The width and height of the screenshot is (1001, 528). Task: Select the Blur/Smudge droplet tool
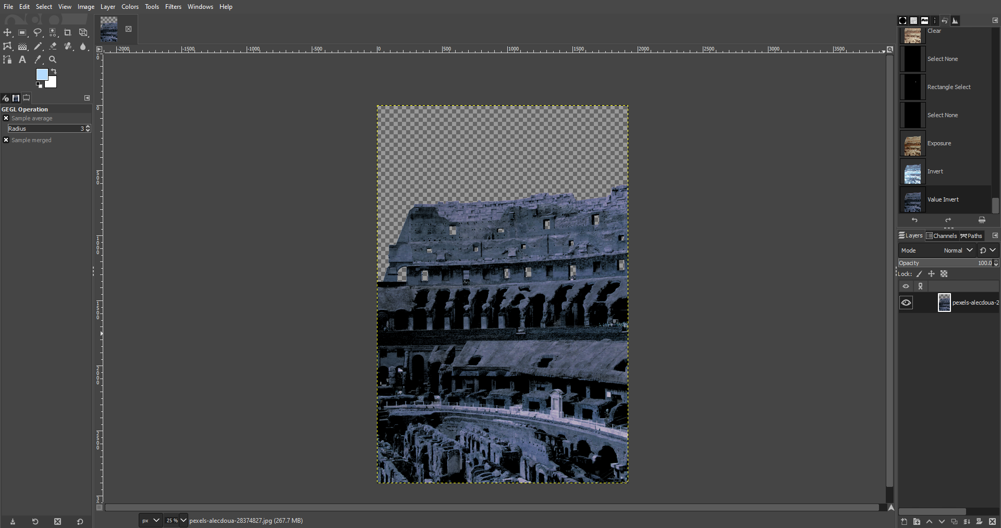click(x=83, y=46)
